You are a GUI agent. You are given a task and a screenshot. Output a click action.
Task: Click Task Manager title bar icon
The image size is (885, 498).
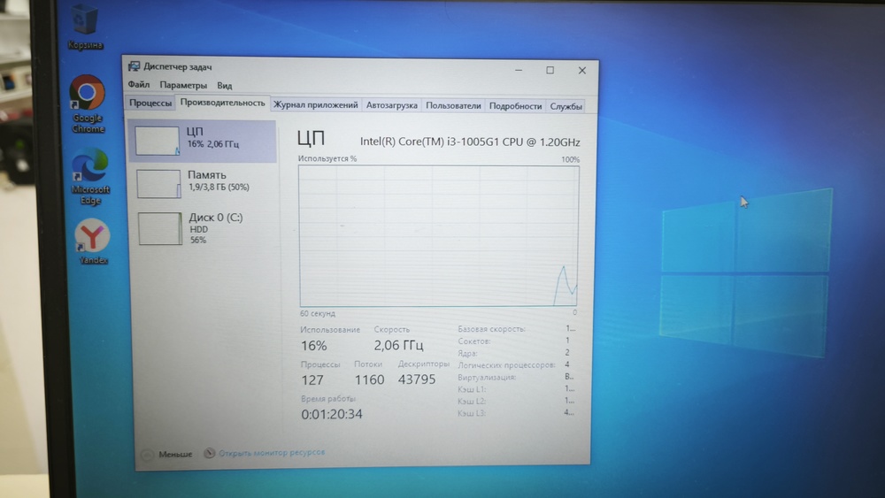click(134, 66)
